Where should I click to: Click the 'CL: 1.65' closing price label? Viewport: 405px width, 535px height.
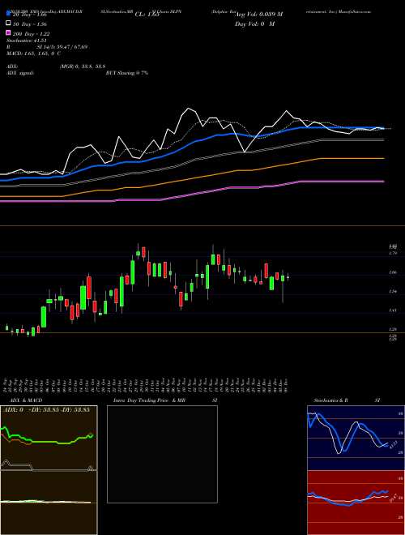(147, 15)
